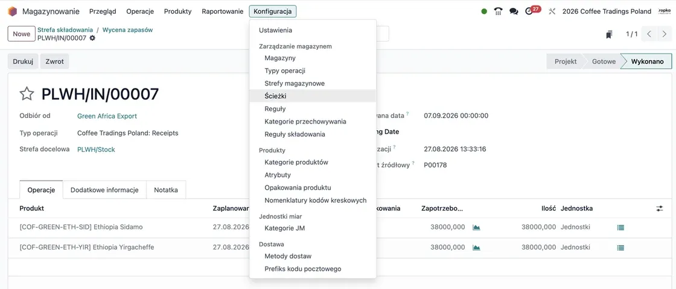Click [COF-GREEN-ETH-SID] Ethiopia Sidamo product cell
The height and width of the screenshot is (289, 676).
pyautogui.click(x=81, y=227)
